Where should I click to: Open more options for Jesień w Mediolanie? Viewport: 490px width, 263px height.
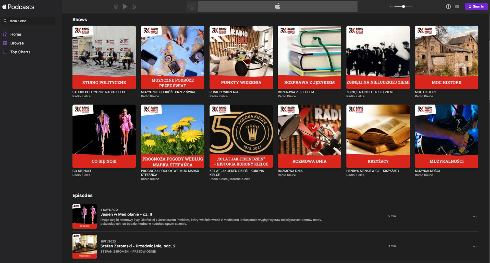[475, 216]
